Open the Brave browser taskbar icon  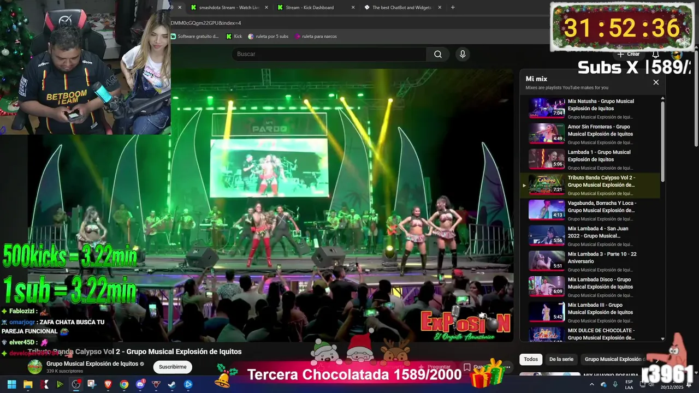[x=108, y=384]
